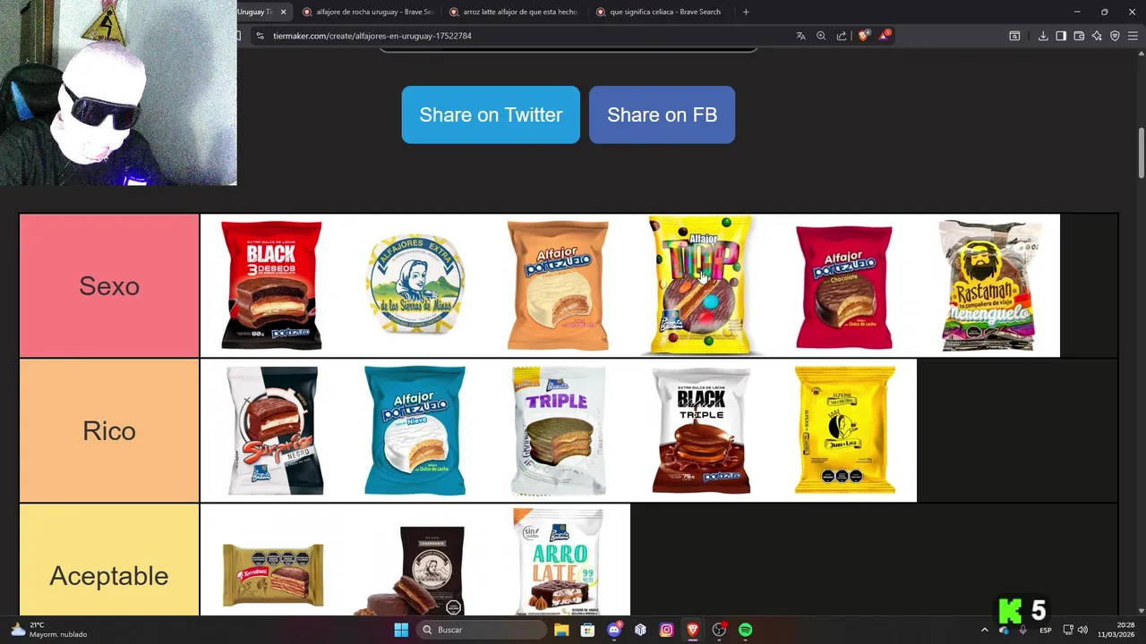Select the Arro Late alfajor
Viewport: 1146px width, 644px height.
558,560
